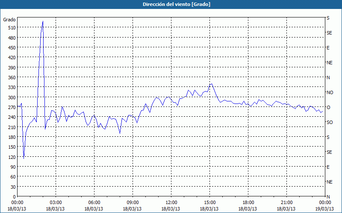Click the 360 degree axis label
The width and height of the screenshot is (342, 213).
12,78
